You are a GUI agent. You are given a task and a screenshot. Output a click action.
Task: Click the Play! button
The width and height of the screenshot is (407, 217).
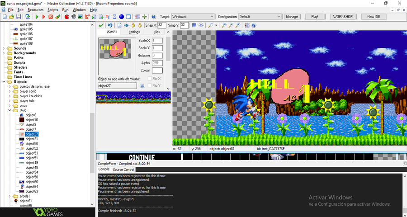pyautogui.click(x=315, y=17)
